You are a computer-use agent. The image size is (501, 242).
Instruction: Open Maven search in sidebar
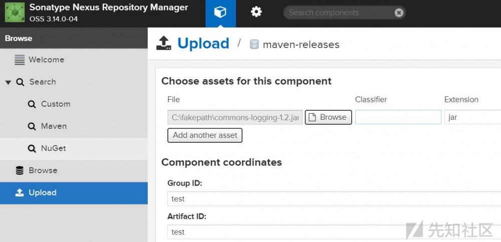pyautogui.click(x=74, y=126)
